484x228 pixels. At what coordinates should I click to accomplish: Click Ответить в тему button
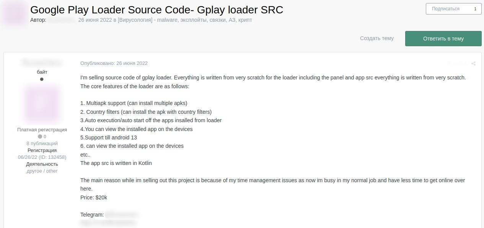pyautogui.click(x=443, y=39)
